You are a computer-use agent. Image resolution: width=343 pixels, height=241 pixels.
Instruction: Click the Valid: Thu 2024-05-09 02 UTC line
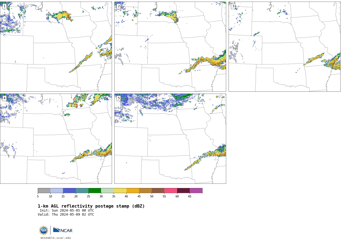[x=66, y=215]
